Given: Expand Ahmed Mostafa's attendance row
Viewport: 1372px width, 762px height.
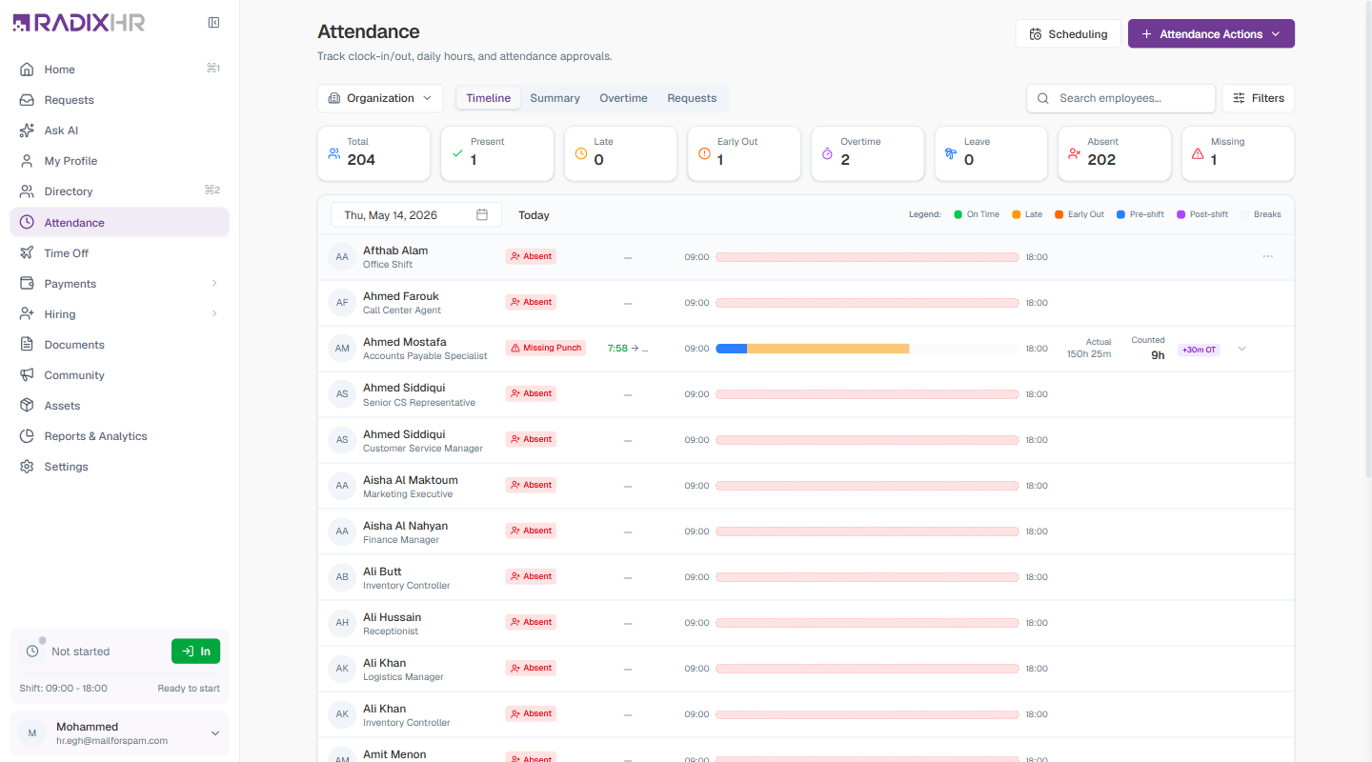Looking at the screenshot, I should [x=1241, y=349].
